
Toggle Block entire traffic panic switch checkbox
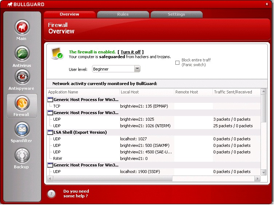click(x=177, y=63)
